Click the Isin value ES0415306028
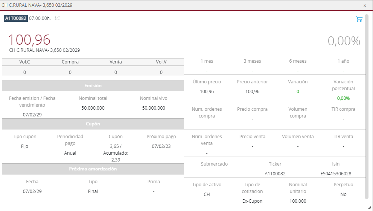Viewport: 373px width, 211px height. click(336, 174)
